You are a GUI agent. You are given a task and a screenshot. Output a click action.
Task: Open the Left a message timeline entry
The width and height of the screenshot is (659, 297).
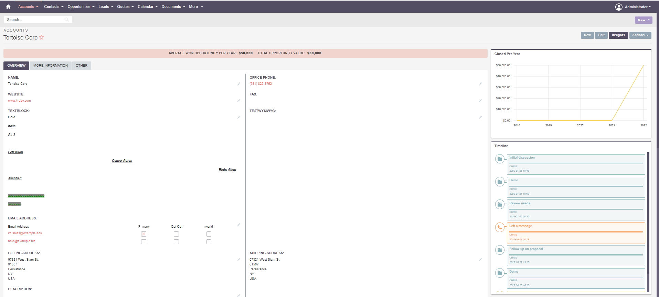pos(576,233)
